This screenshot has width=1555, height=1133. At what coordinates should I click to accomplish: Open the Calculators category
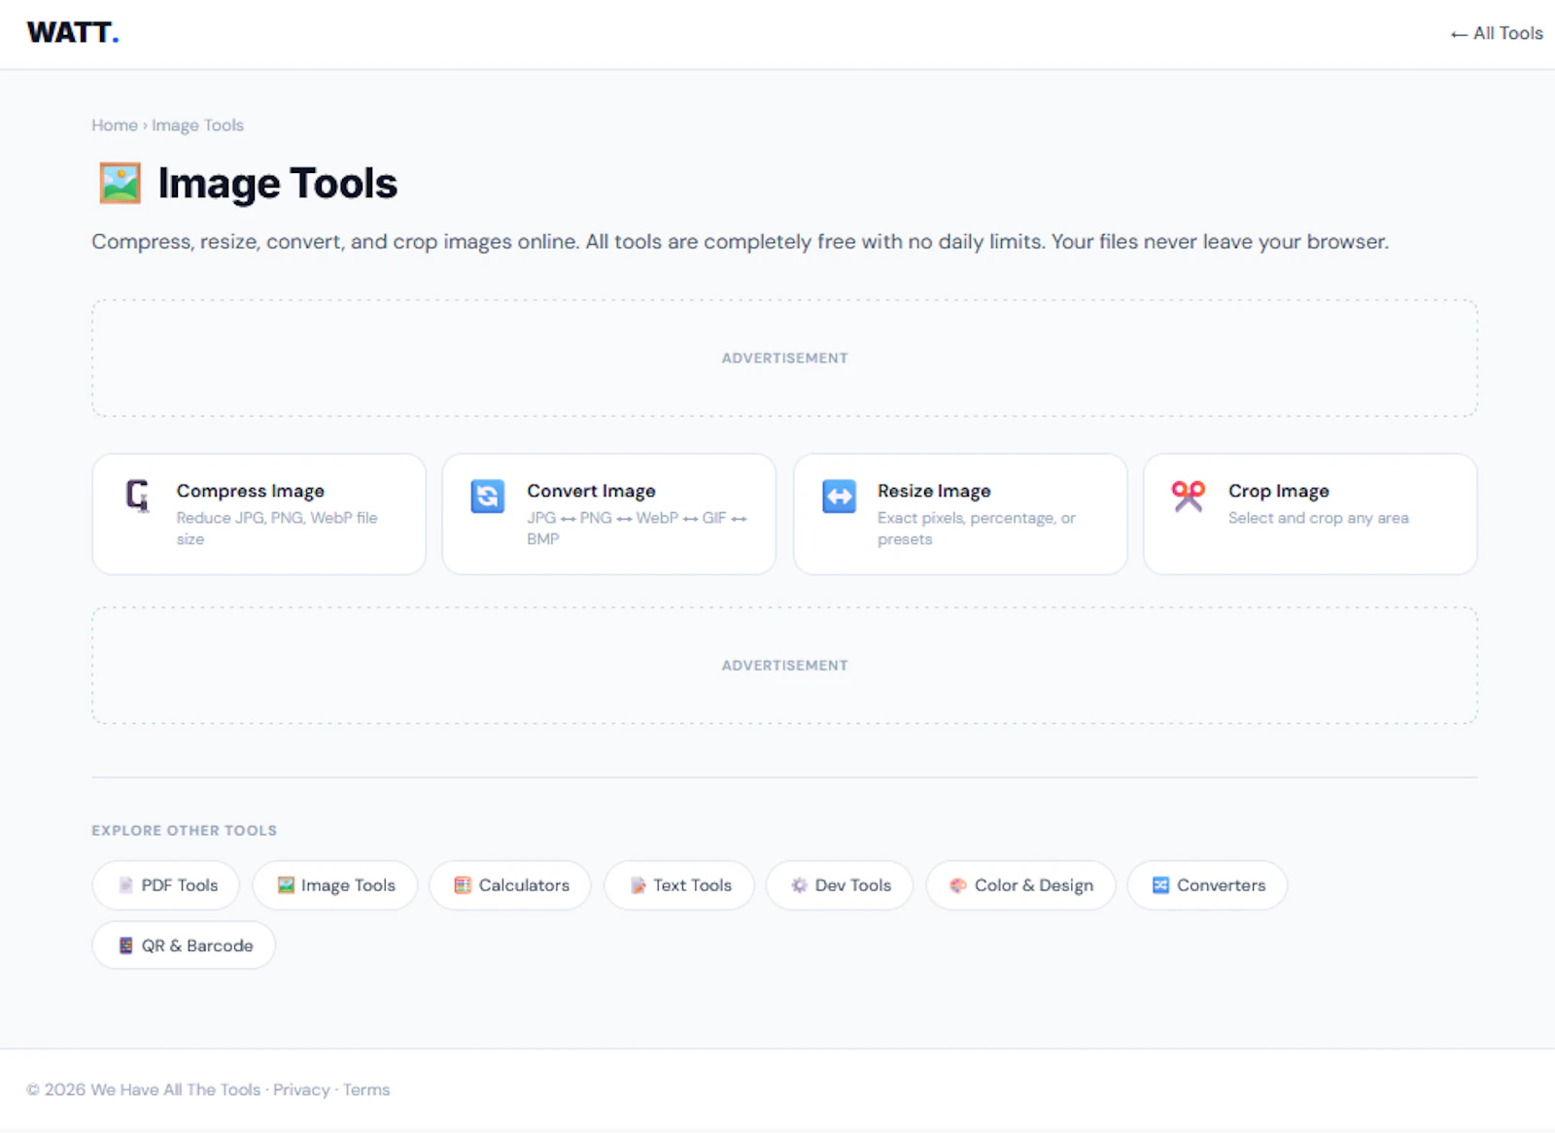(x=510, y=885)
